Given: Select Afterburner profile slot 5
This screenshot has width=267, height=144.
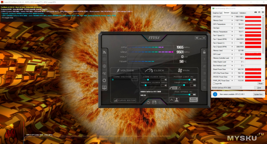Looking at the screenshot, I should [x=204, y=88].
